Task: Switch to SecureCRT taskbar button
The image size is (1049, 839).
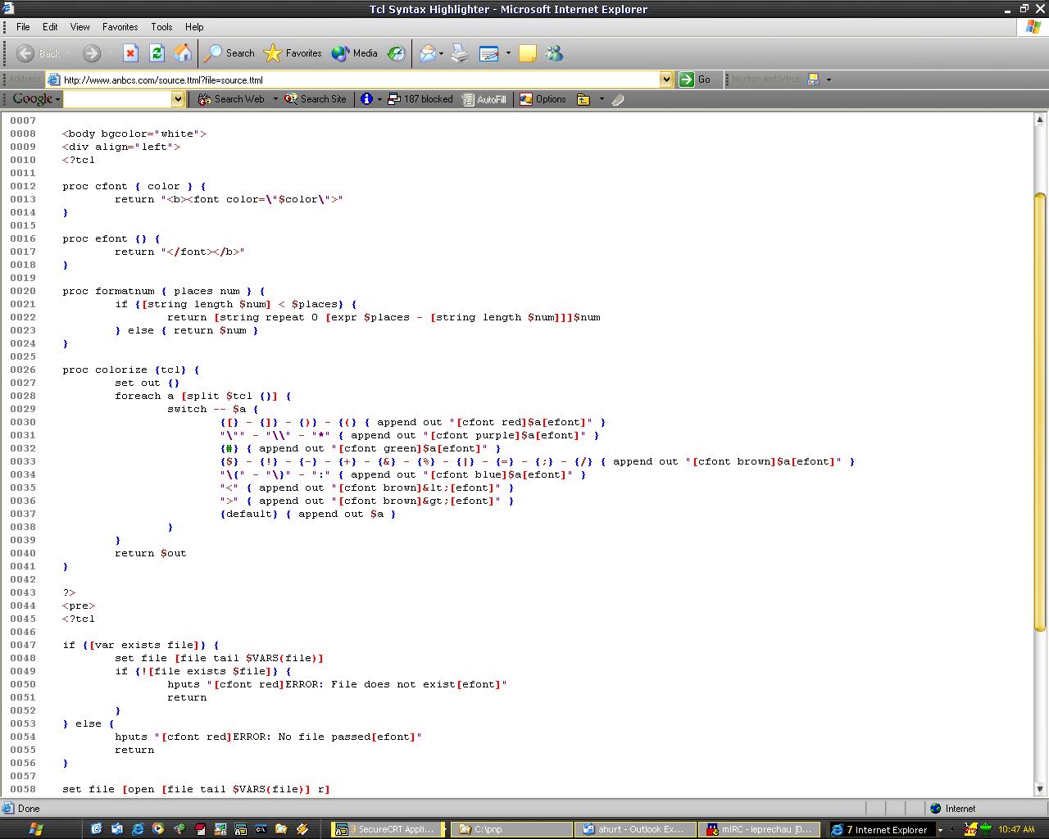Action: (387, 829)
